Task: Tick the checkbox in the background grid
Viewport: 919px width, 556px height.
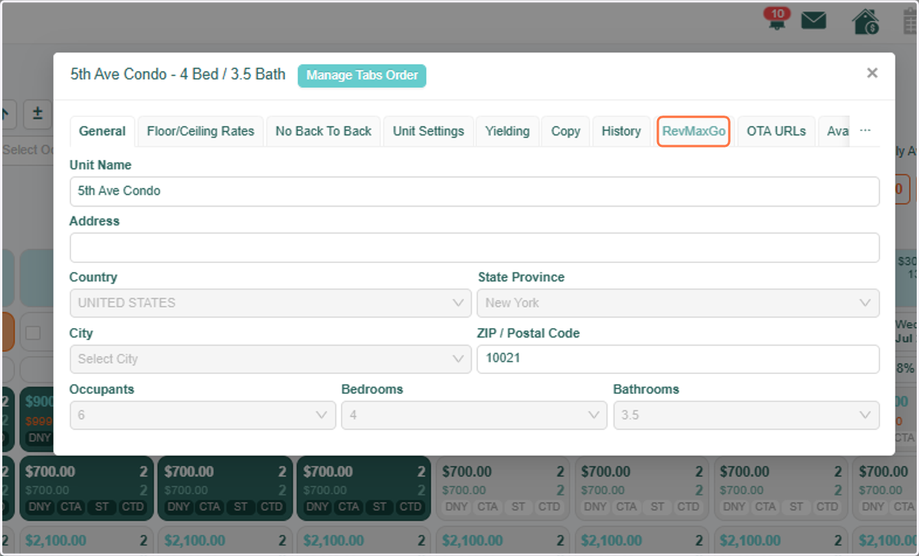Action: point(33,333)
